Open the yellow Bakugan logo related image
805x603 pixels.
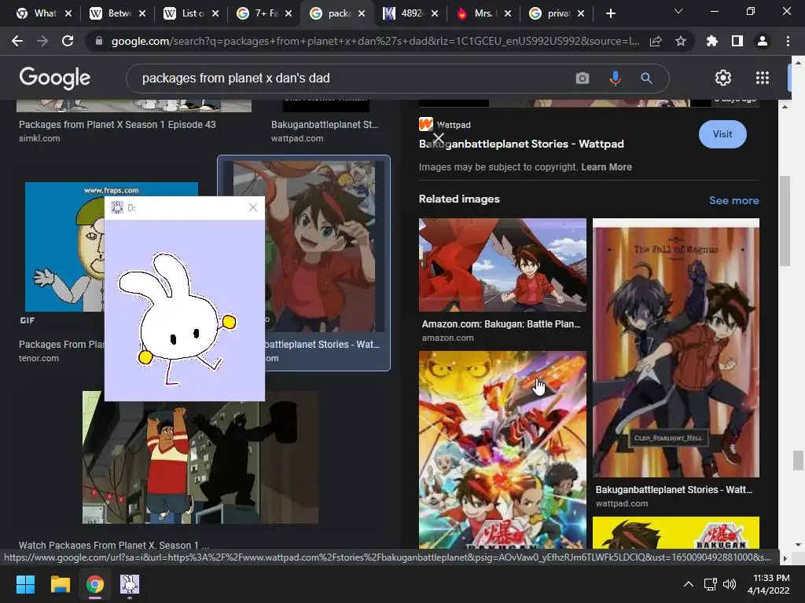pos(675,533)
